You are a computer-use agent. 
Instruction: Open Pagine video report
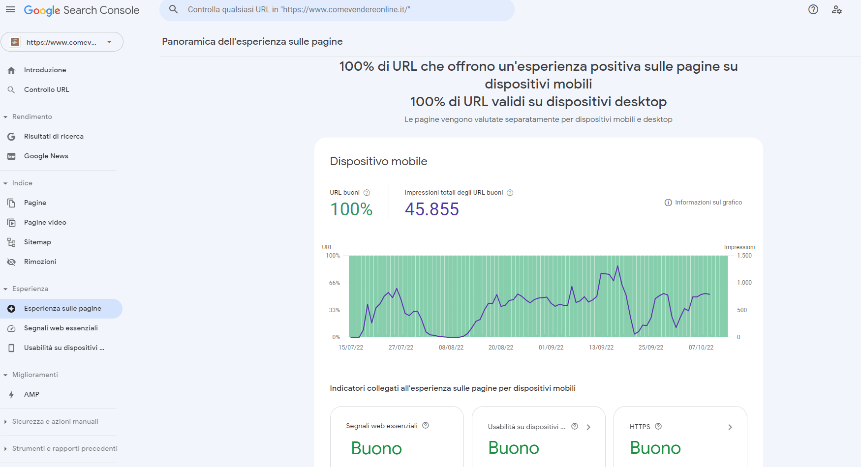[61, 222]
